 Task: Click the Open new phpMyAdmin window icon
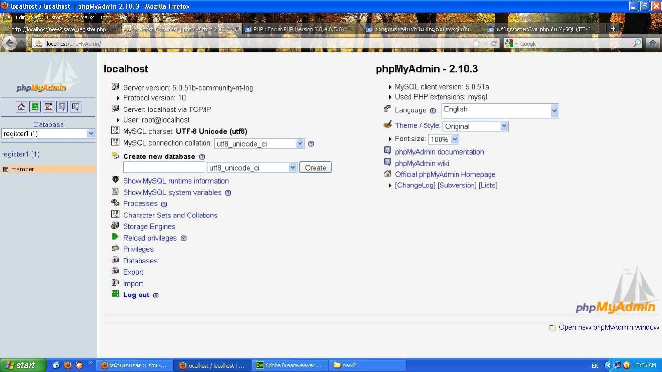click(552, 328)
